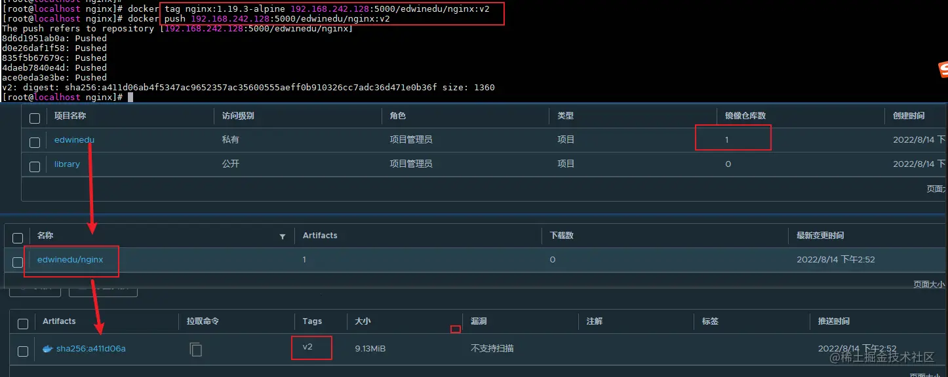Click 2022/8/14 下午2:52 in edwinedu/nginx row
Screen dimensions: 948x377
click(836, 260)
